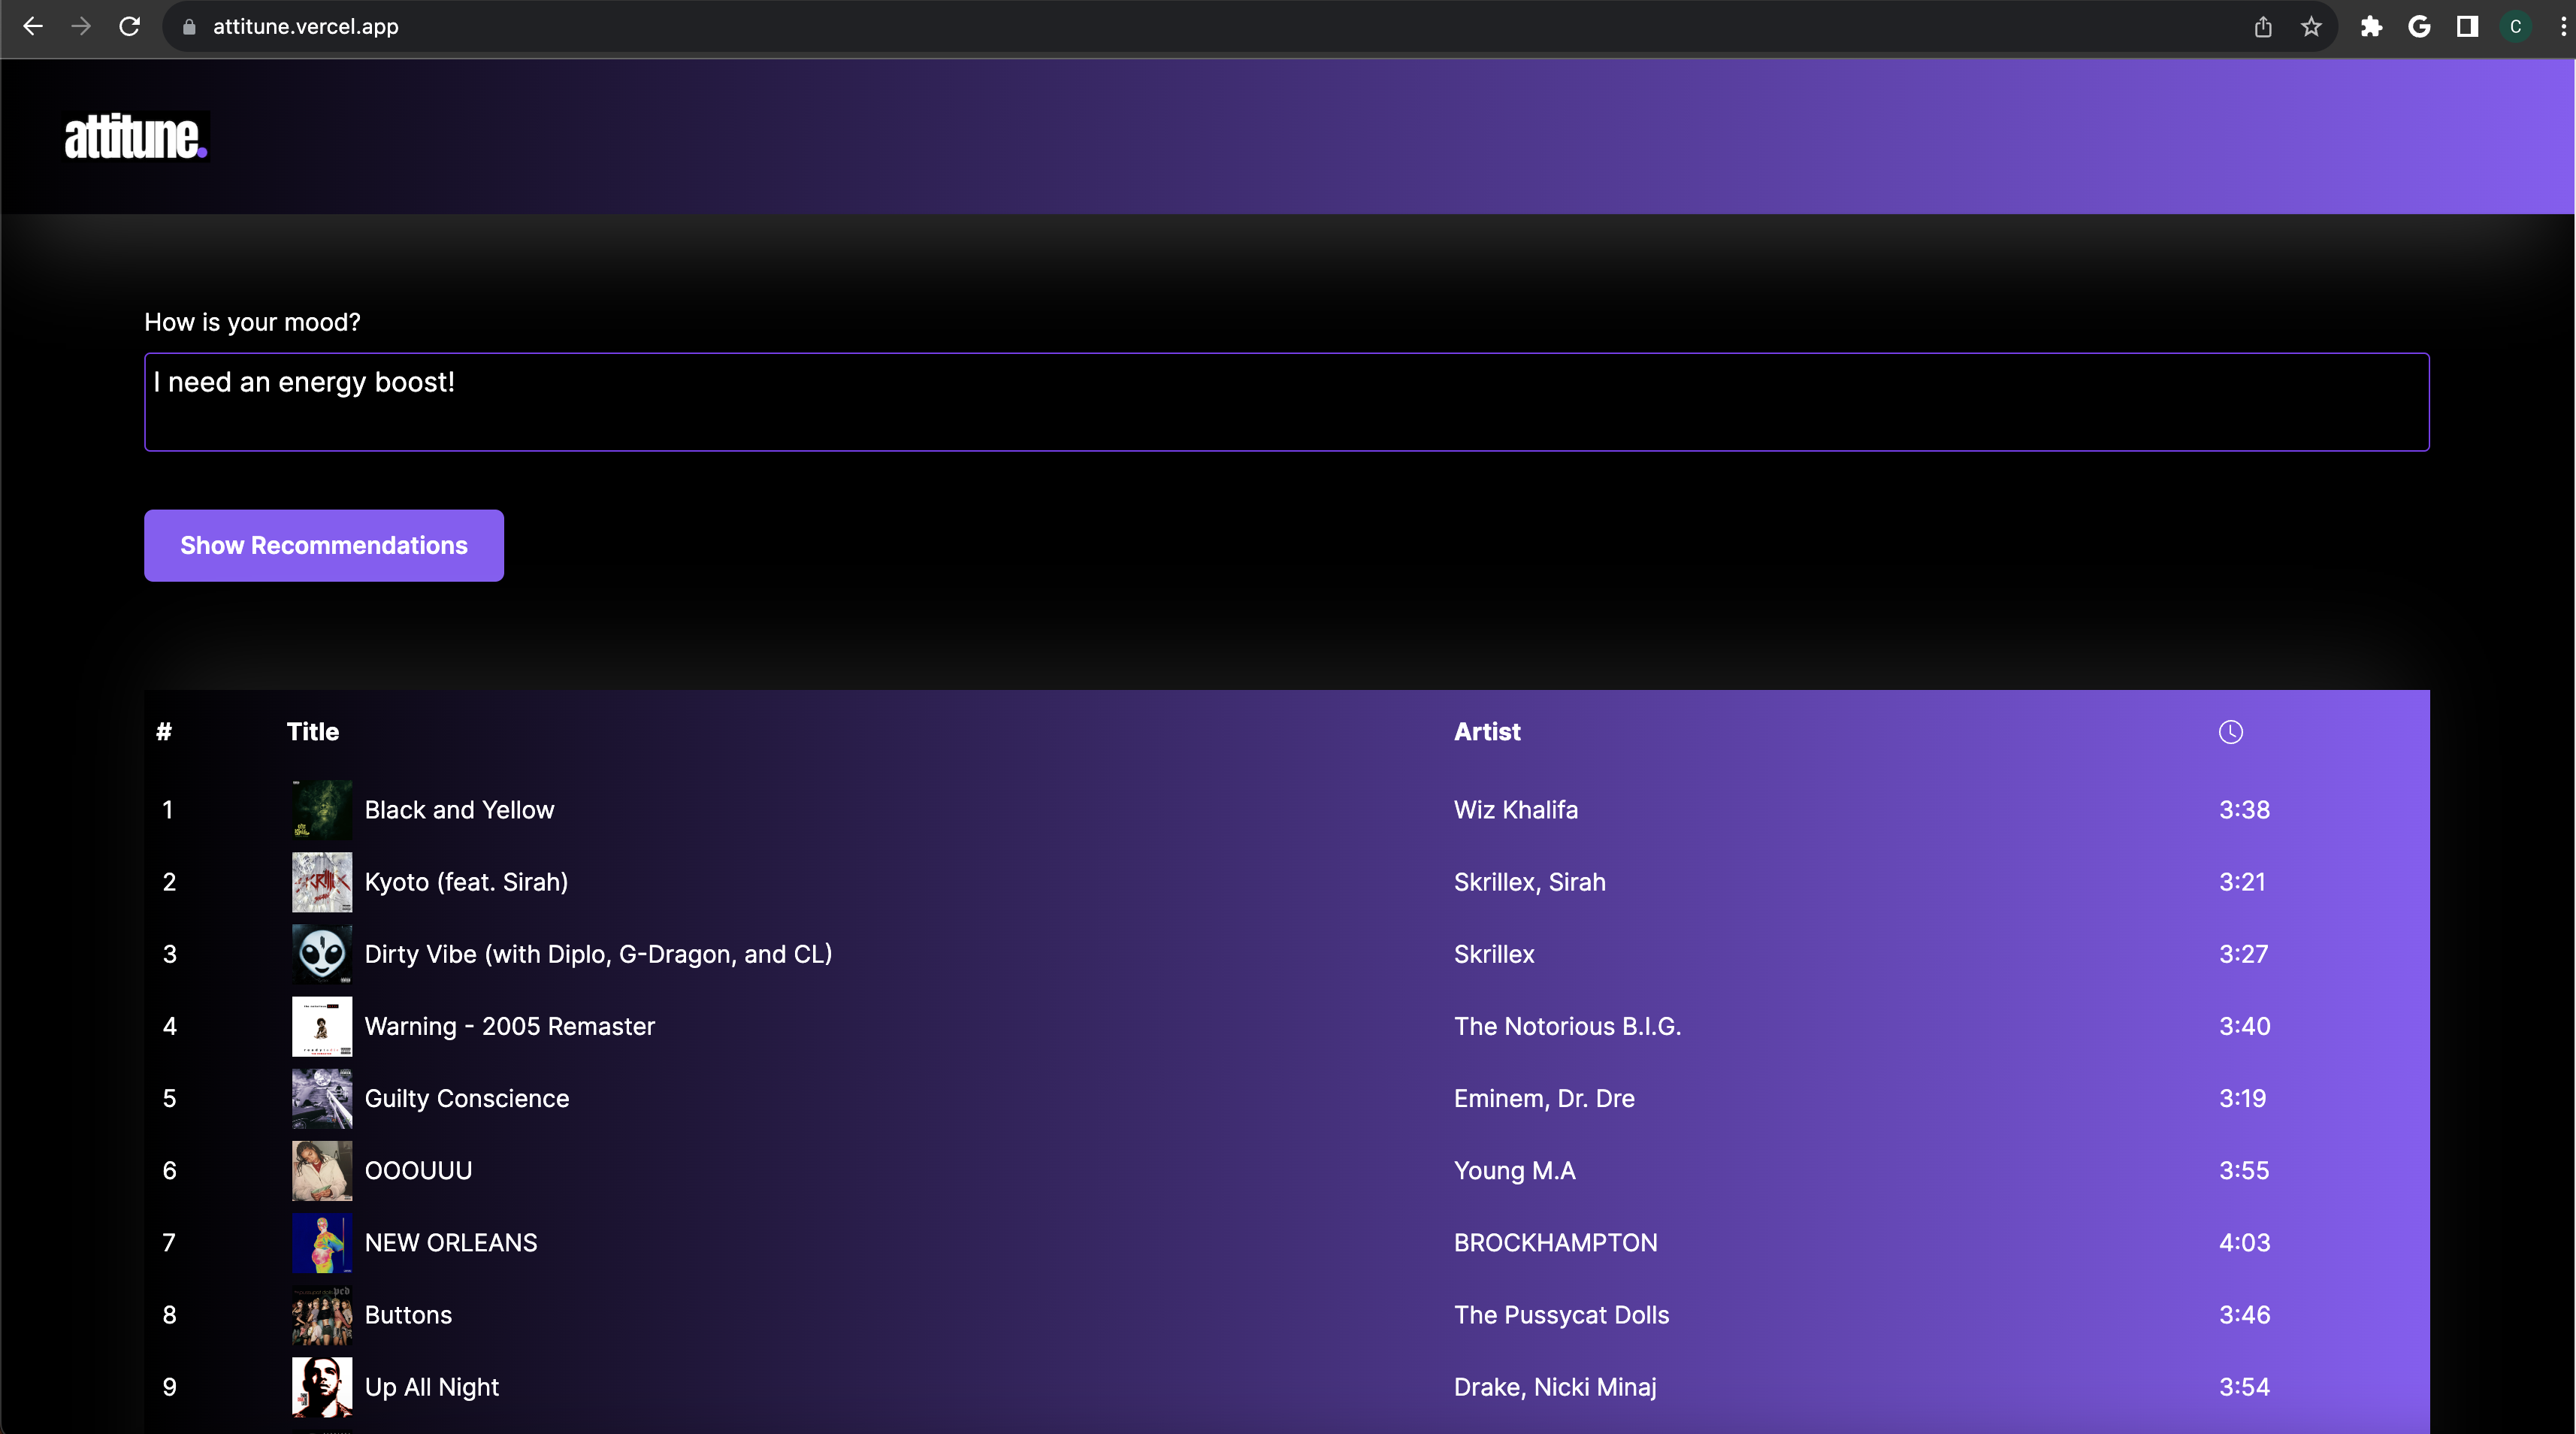Click the Show Recommendations button

(x=324, y=545)
